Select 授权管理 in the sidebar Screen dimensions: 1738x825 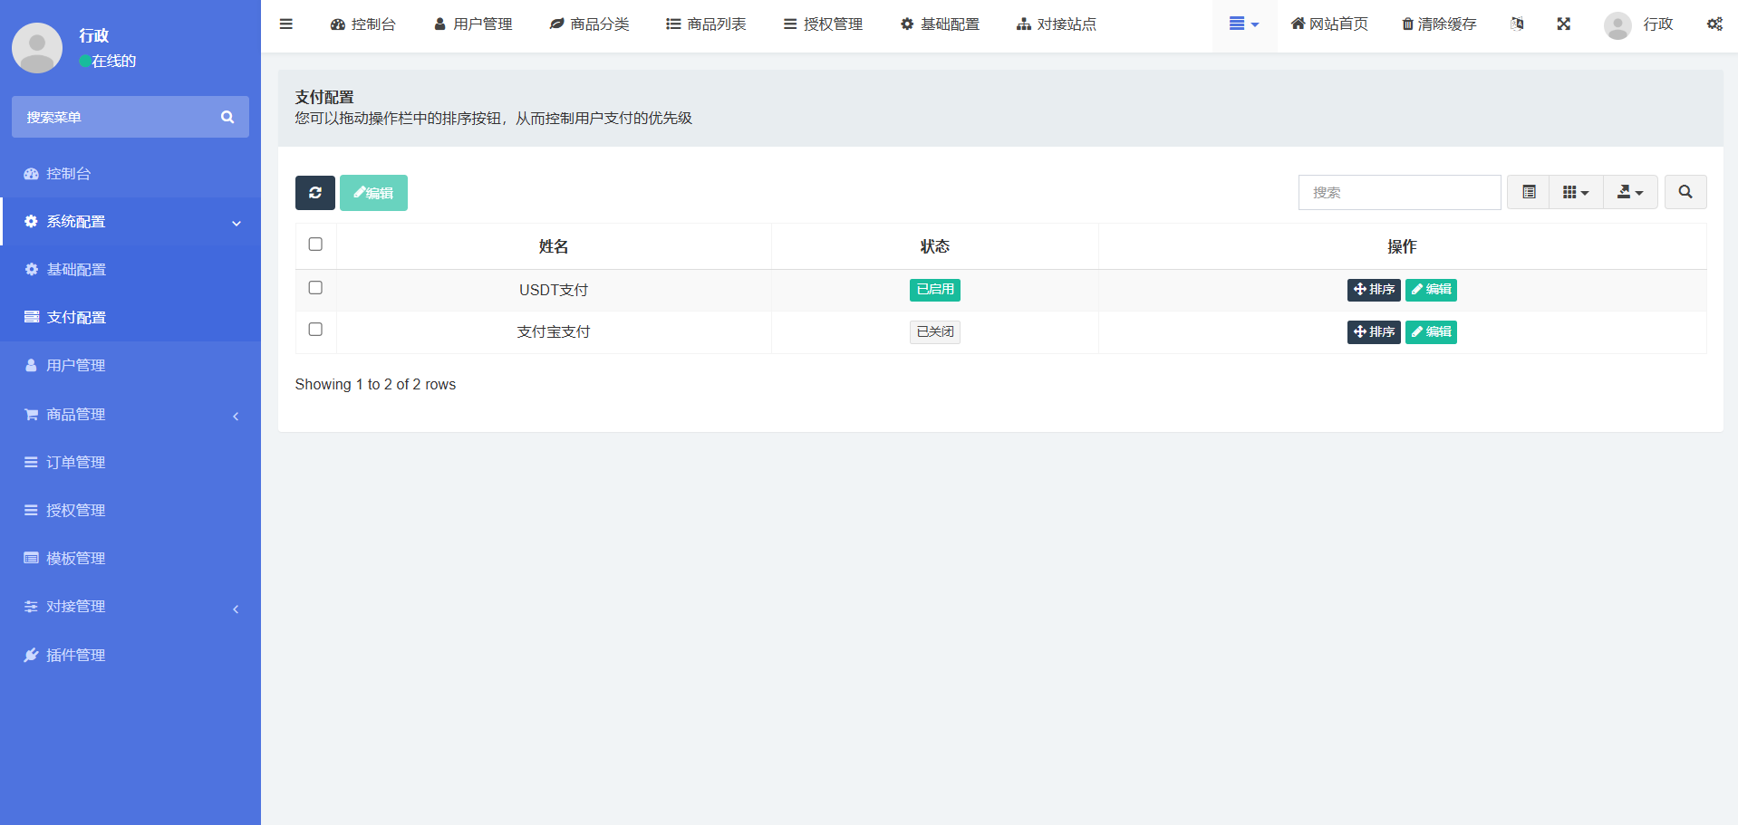[x=130, y=511]
